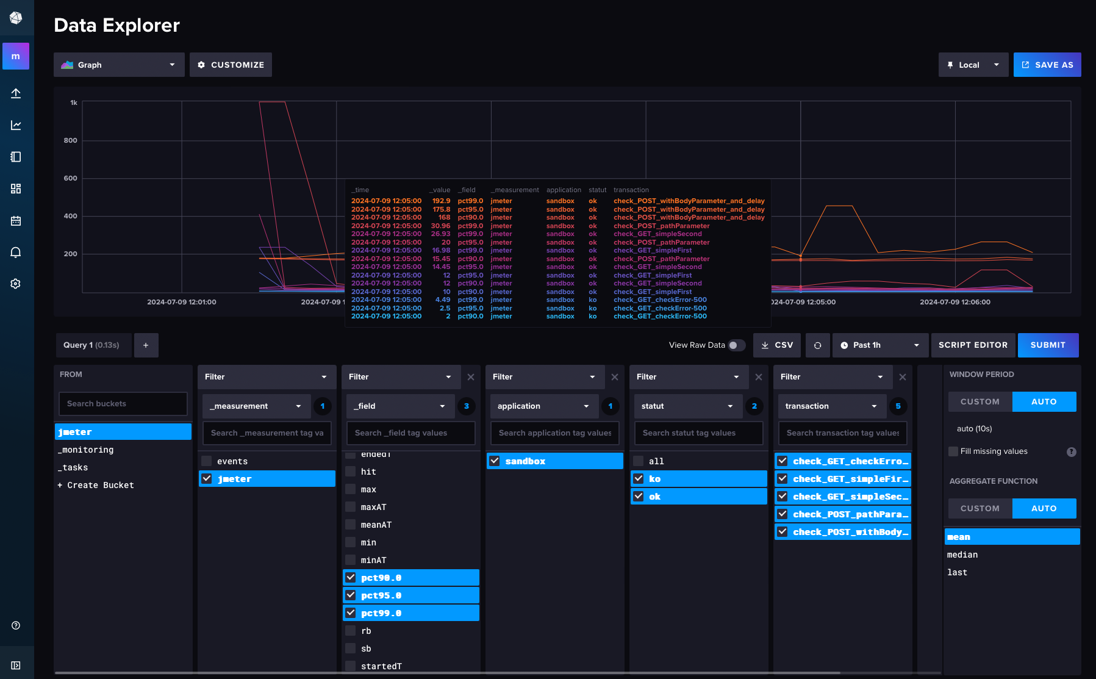The height and width of the screenshot is (679, 1096).
Task: Download results with CSV button
Action: 777,345
